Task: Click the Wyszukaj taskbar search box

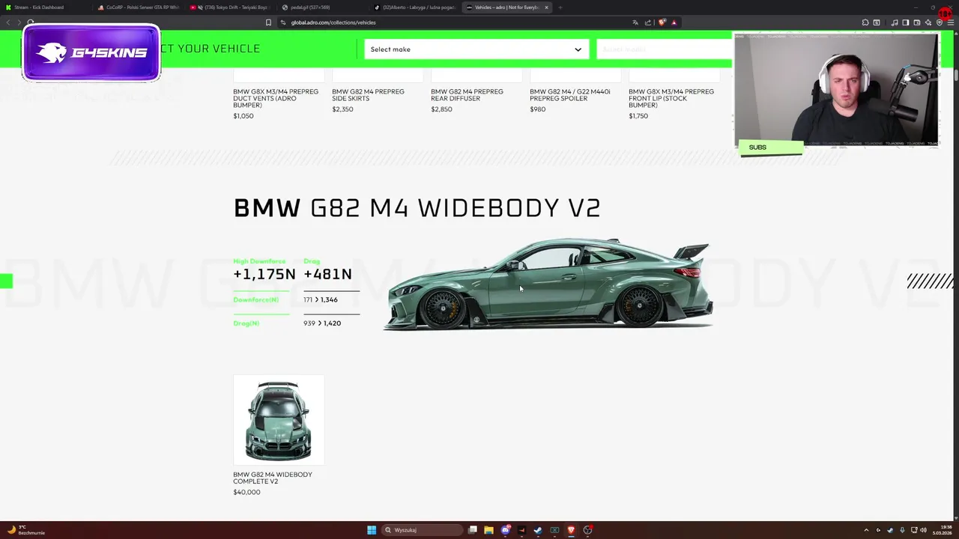Action: [x=422, y=530]
